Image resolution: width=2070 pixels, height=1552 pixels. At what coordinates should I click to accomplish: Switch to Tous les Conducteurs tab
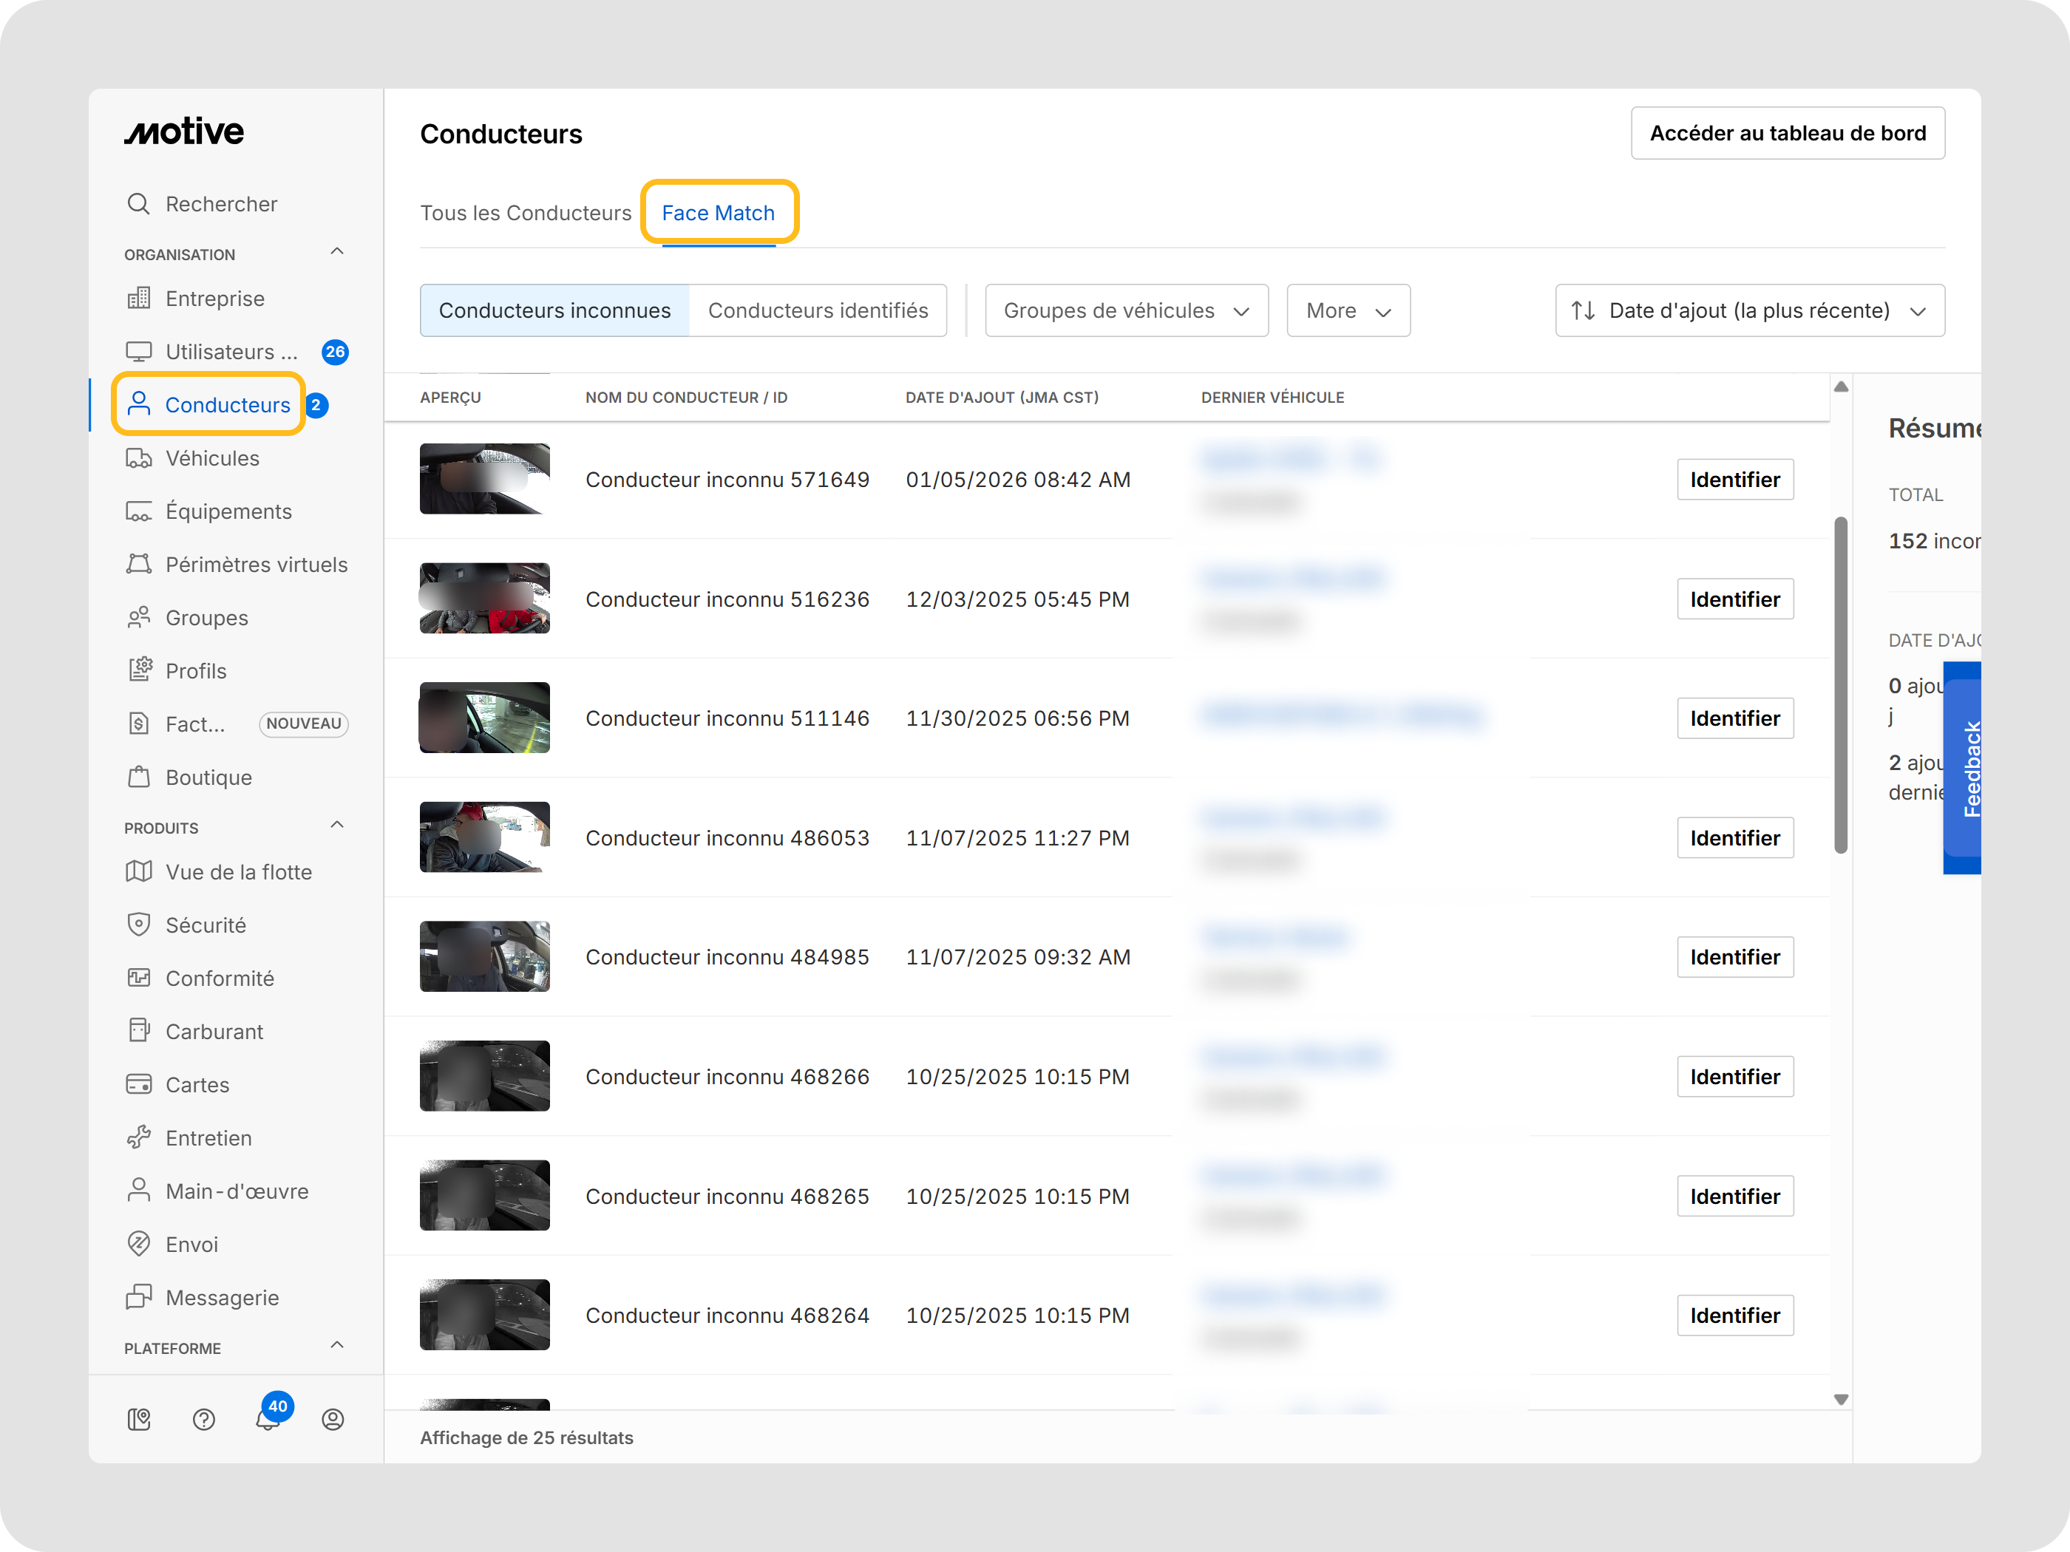click(525, 214)
